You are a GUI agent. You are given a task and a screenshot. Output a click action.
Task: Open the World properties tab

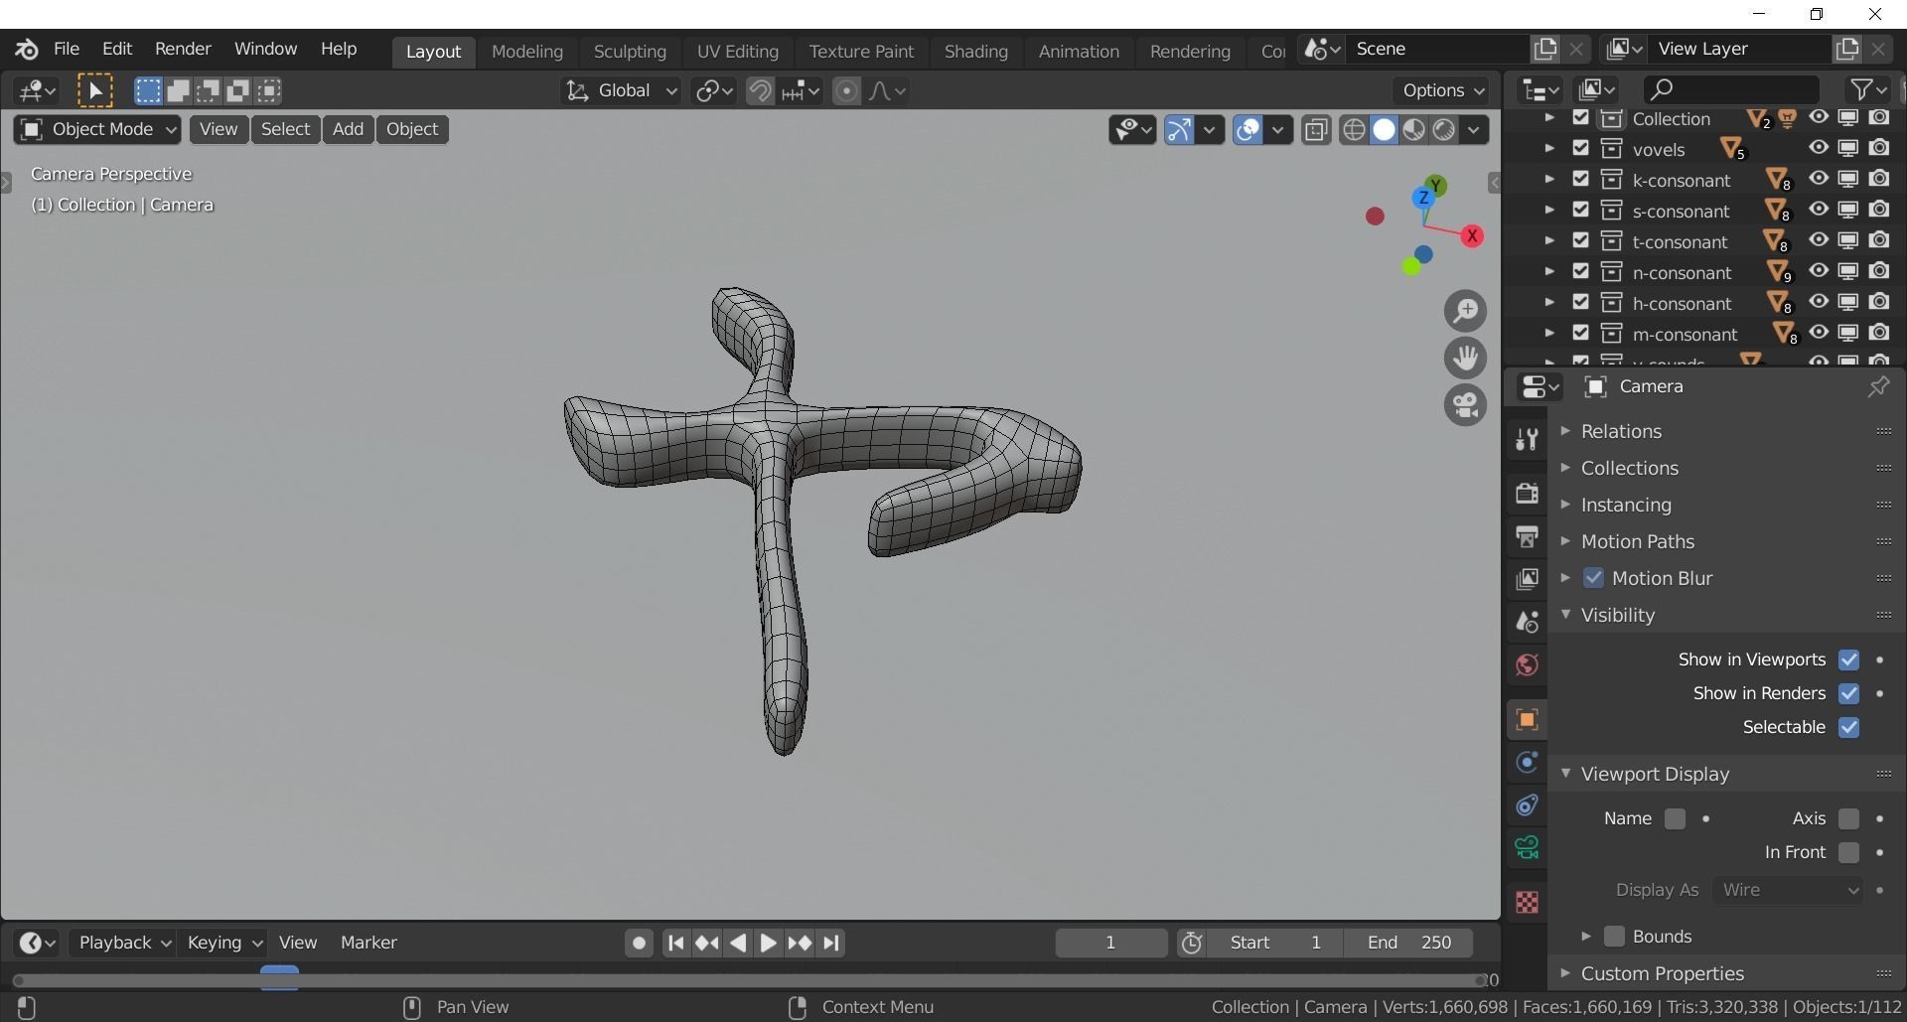click(x=1527, y=665)
